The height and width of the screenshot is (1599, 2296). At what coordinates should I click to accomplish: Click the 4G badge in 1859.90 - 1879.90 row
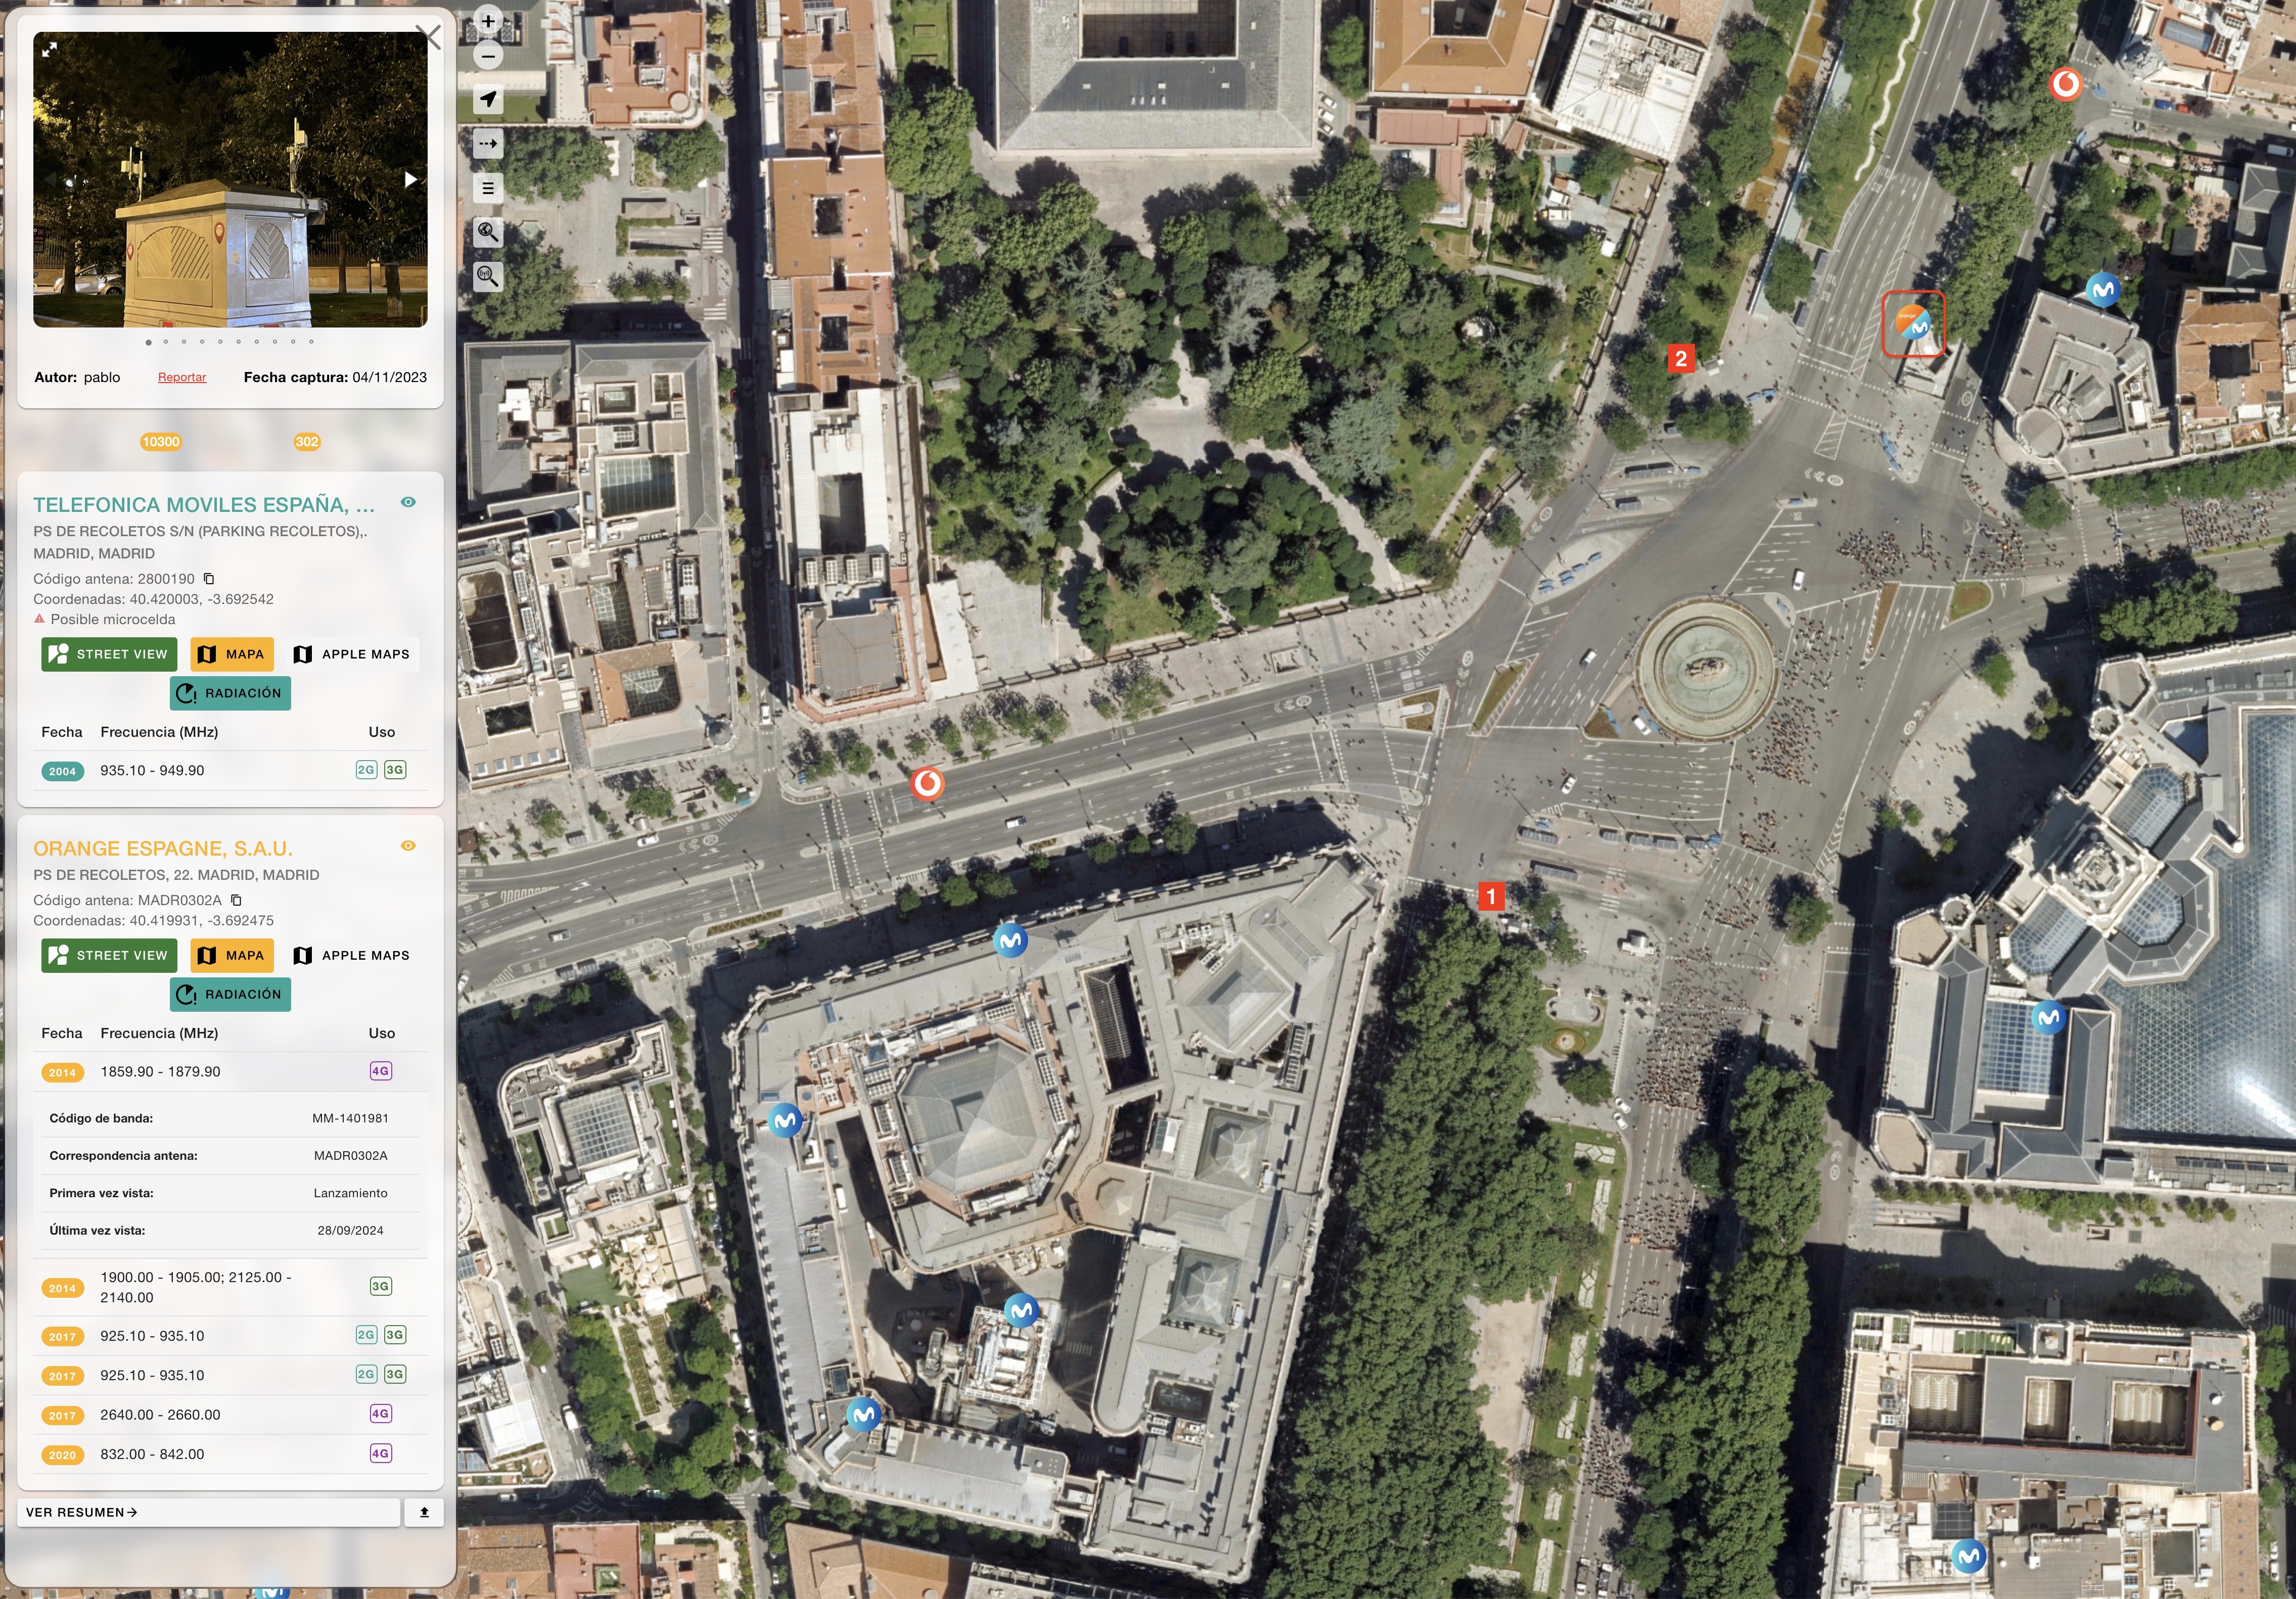point(380,1071)
